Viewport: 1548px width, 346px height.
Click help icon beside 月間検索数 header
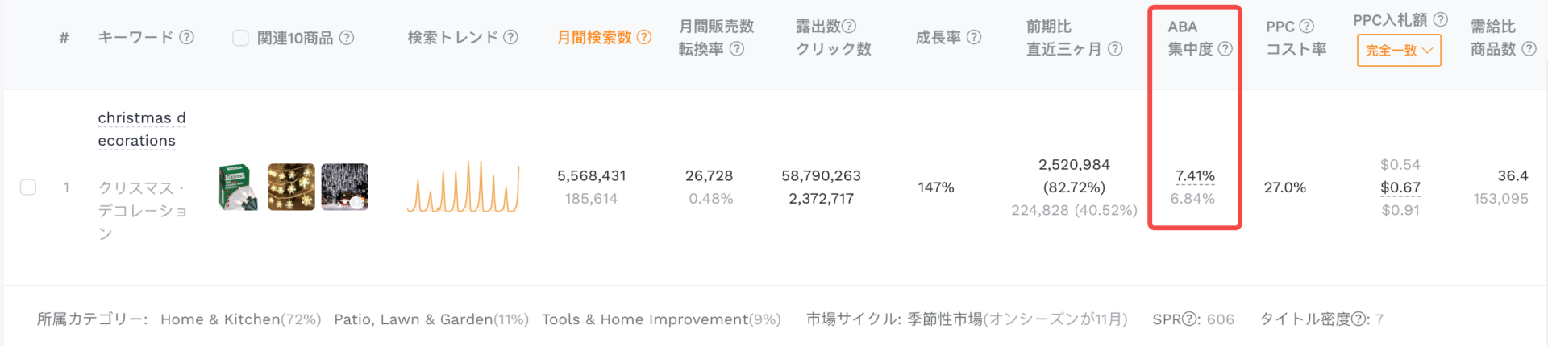(x=643, y=37)
